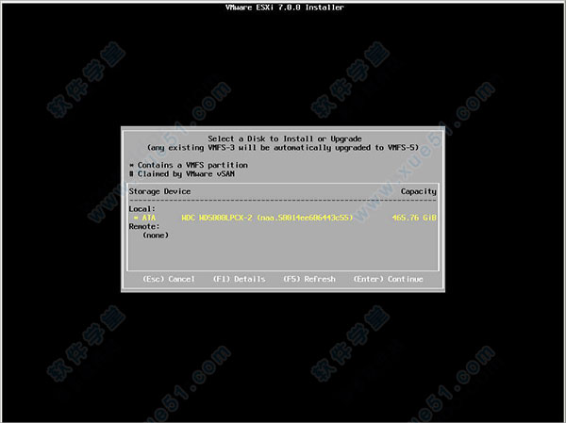Click the 'Contains a VMFS partition' legend line
Image resolution: width=566 pixels, height=423 pixels.
pos(189,165)
